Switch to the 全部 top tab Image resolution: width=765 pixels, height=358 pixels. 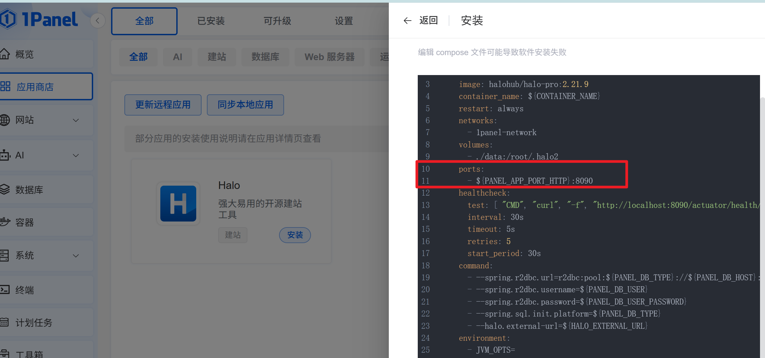[x=144, y=21]
